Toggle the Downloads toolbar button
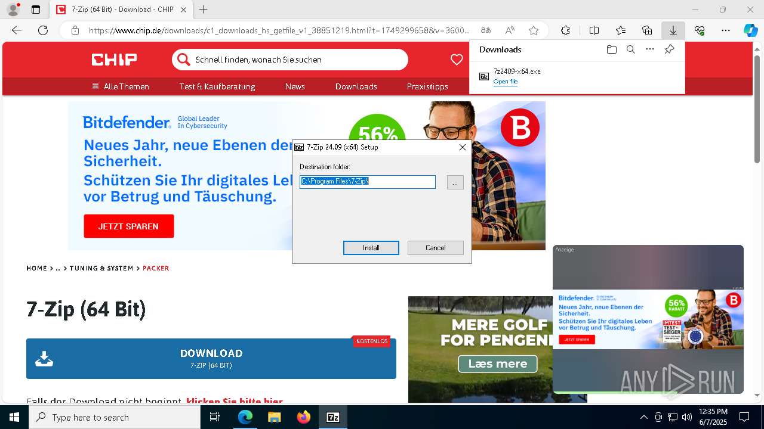 click(x=673, y=30)
